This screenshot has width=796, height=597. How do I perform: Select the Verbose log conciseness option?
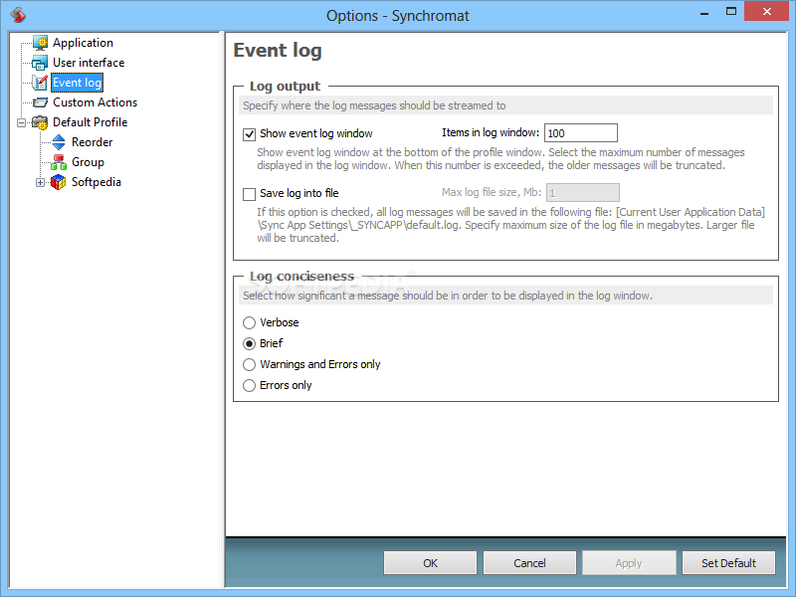[250, 322]
